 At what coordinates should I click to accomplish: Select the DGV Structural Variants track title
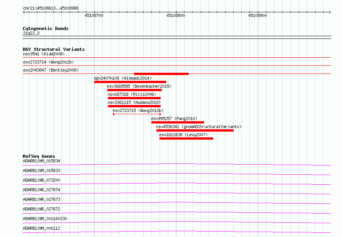pos(54,49)
